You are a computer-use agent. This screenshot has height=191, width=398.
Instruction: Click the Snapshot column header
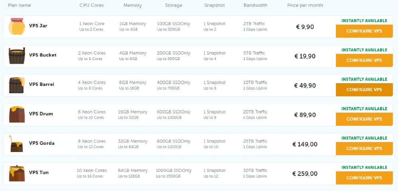tap(215, 5)
